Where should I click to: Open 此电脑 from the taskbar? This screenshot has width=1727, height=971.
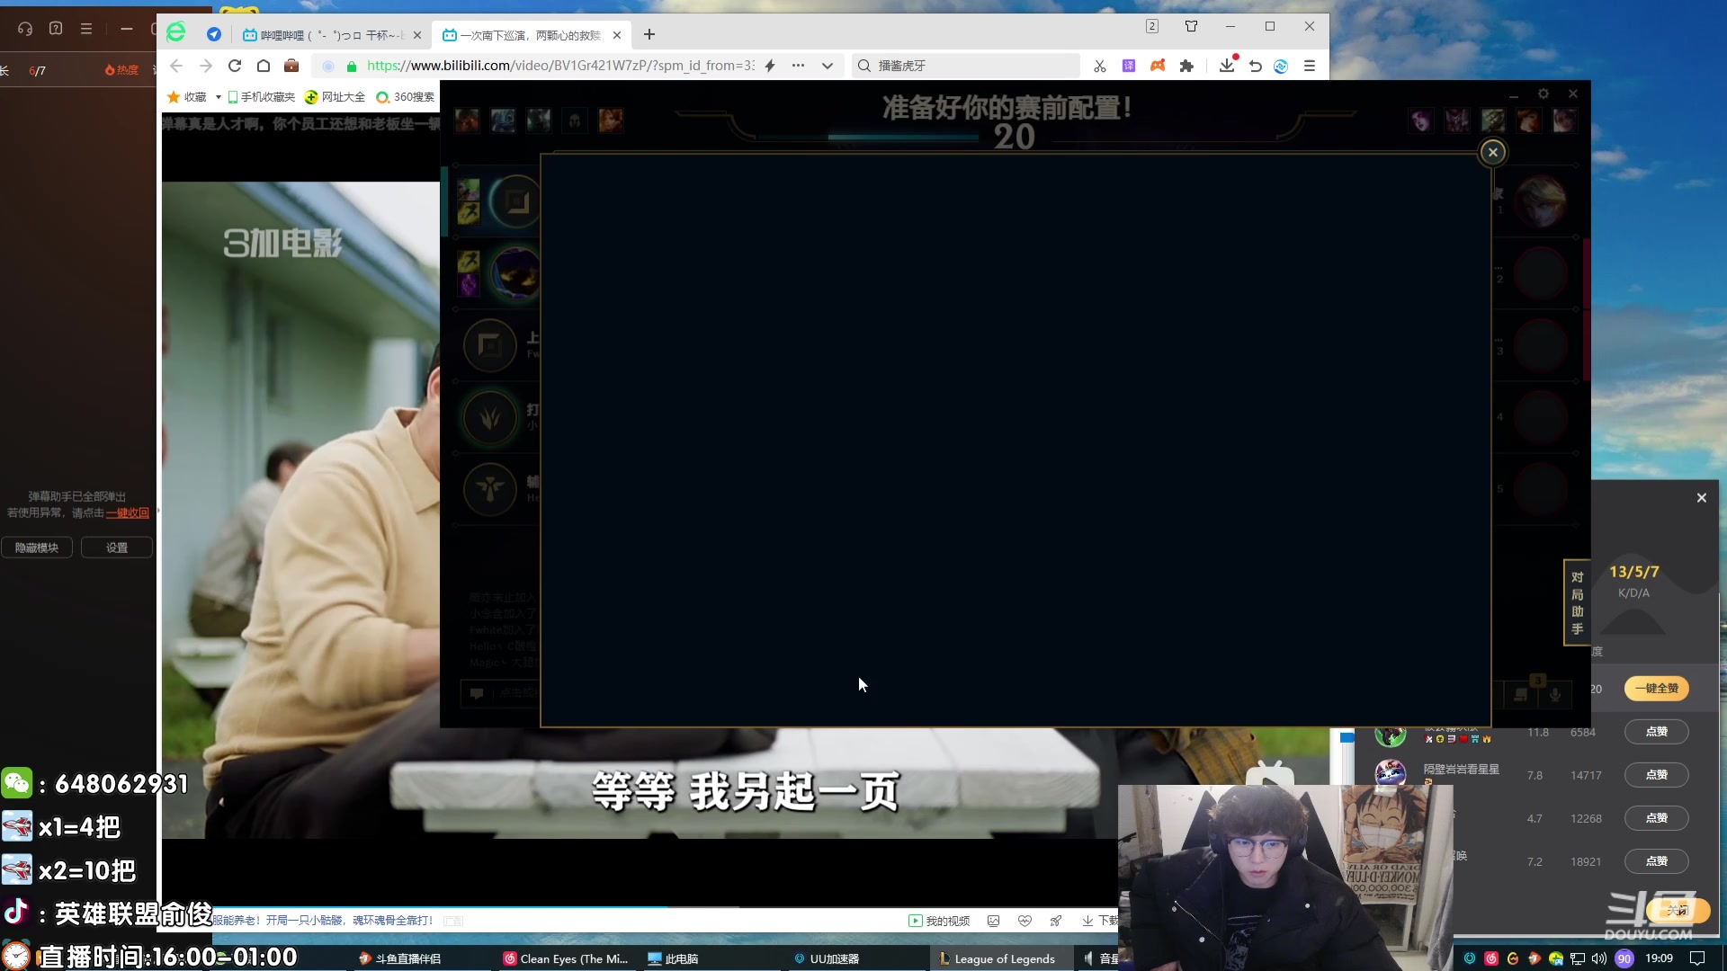pyautogui.click(x=673, y=958)
